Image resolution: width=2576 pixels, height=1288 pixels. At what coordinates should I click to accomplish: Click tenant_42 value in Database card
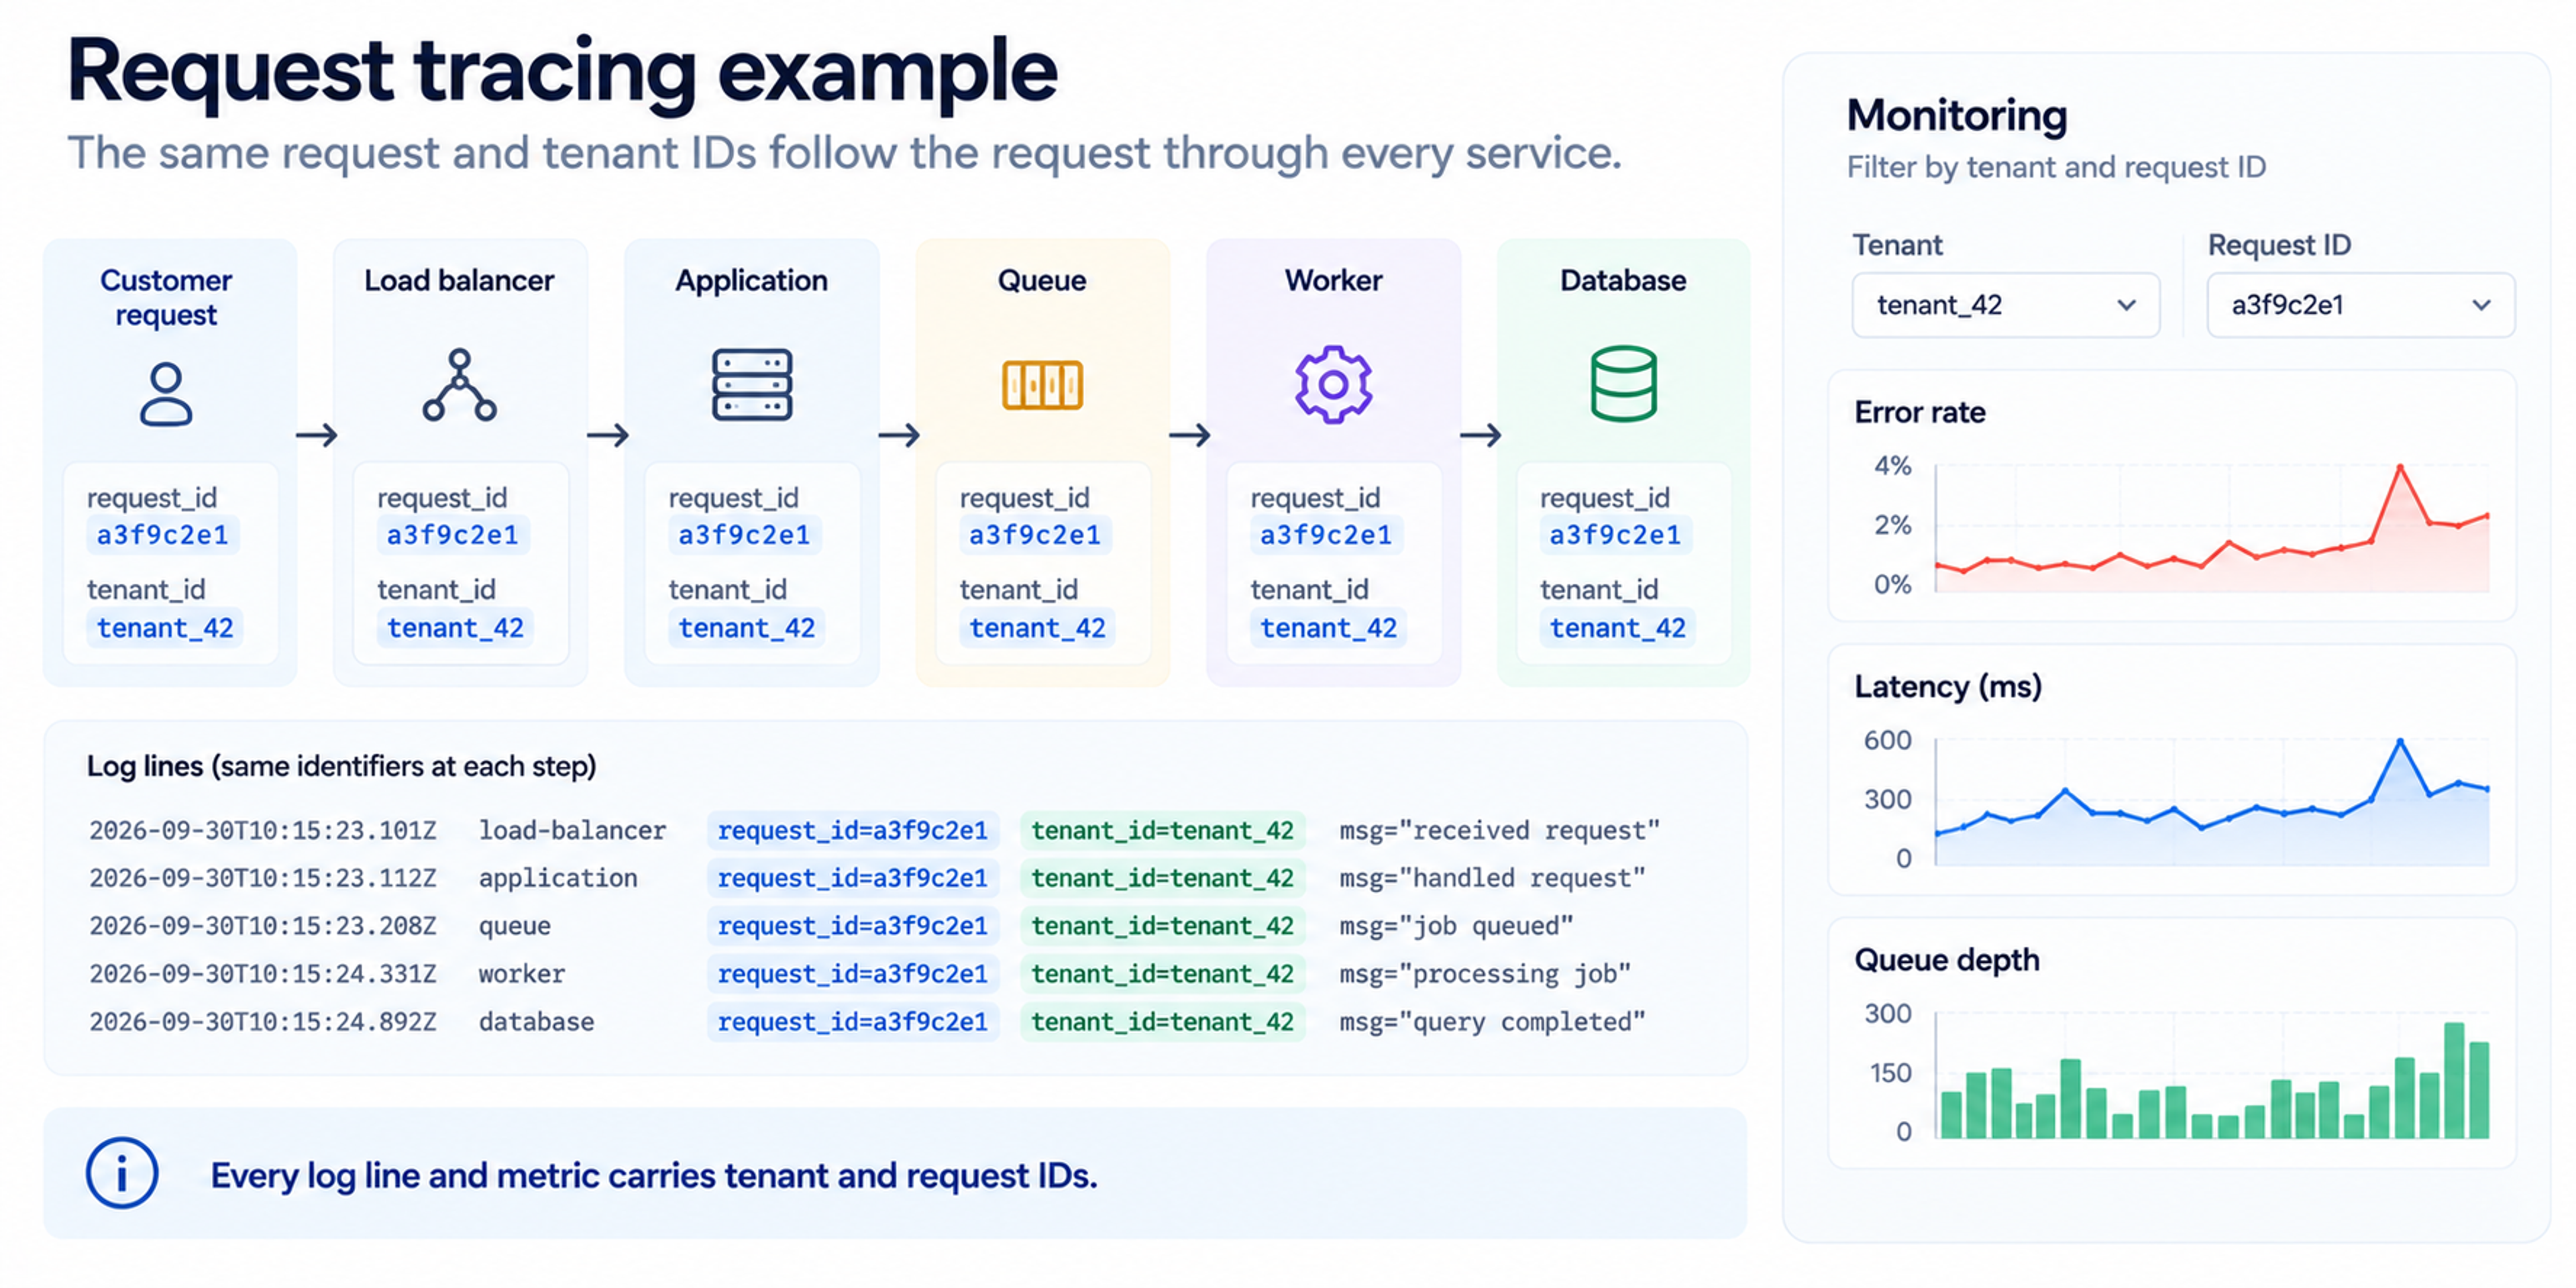1617,628
